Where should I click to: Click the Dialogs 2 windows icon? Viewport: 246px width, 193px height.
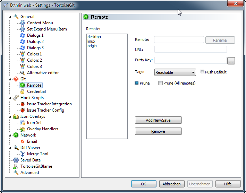tap(23, 42)
